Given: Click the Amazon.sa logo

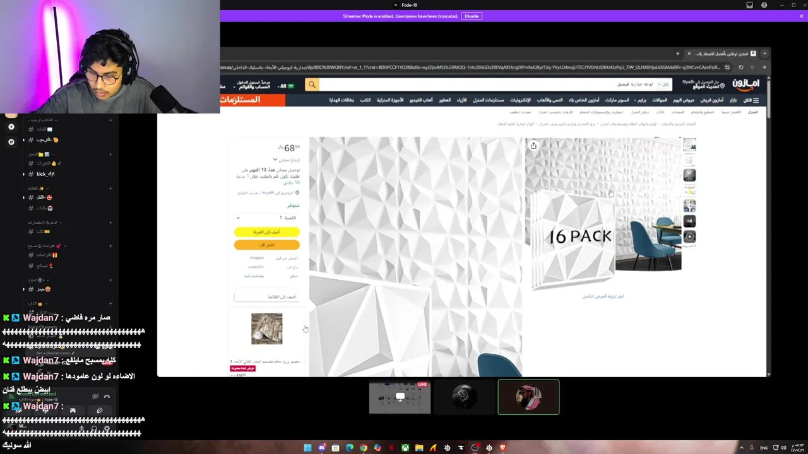Looking at the screenshot, I should pyautogui.click(x=746, y=84).
